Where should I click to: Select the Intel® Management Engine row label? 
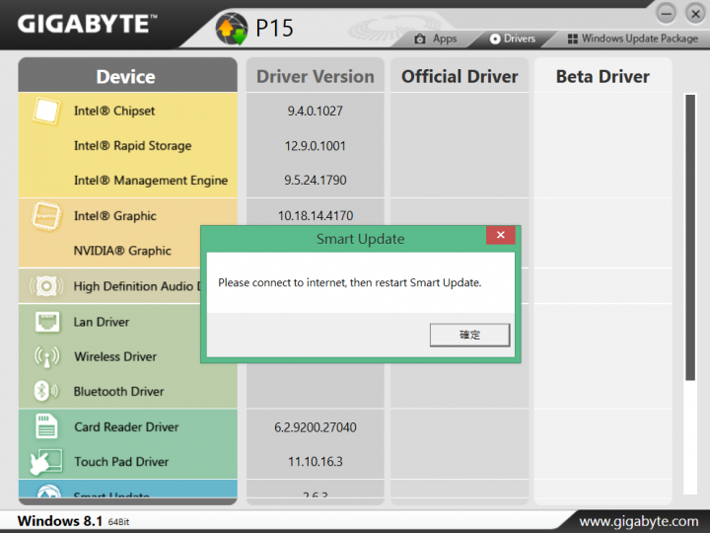click(151, 181)
